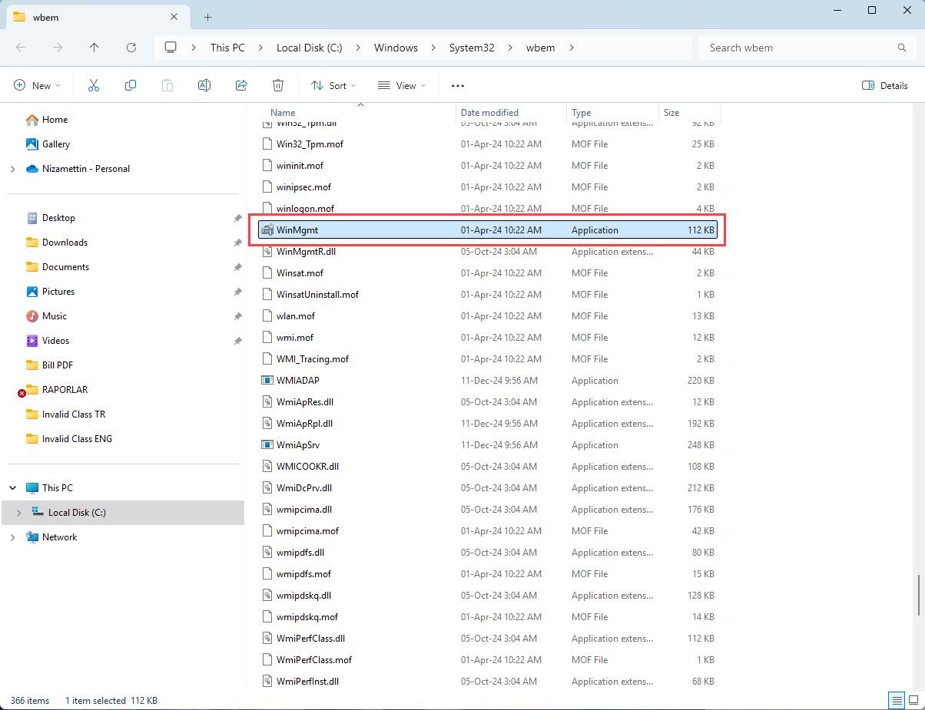Screen dimensions: 925x710
Task: Click the Paste icon in the toolbar
Action: coord(167,85)
